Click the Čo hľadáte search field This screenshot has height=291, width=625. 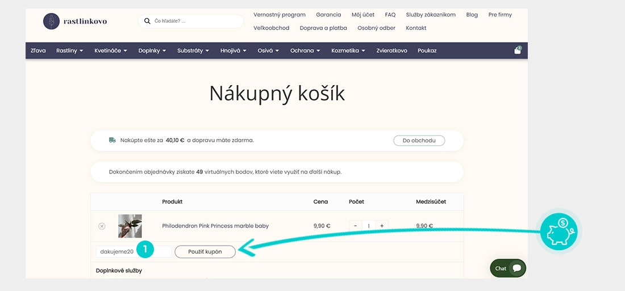191,21
